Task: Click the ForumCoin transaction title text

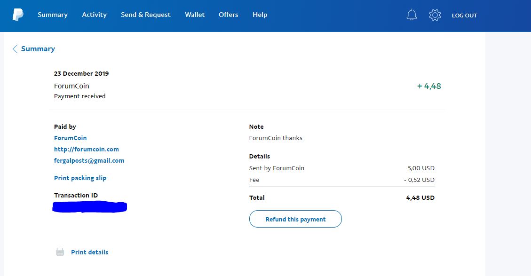Action: (x=71, y=86)
